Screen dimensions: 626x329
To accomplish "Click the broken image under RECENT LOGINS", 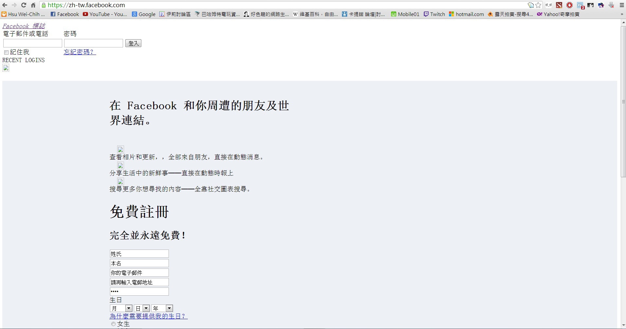I will (x=6, y=68).
